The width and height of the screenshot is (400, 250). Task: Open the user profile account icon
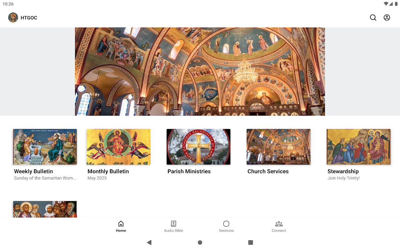(387, 17)
